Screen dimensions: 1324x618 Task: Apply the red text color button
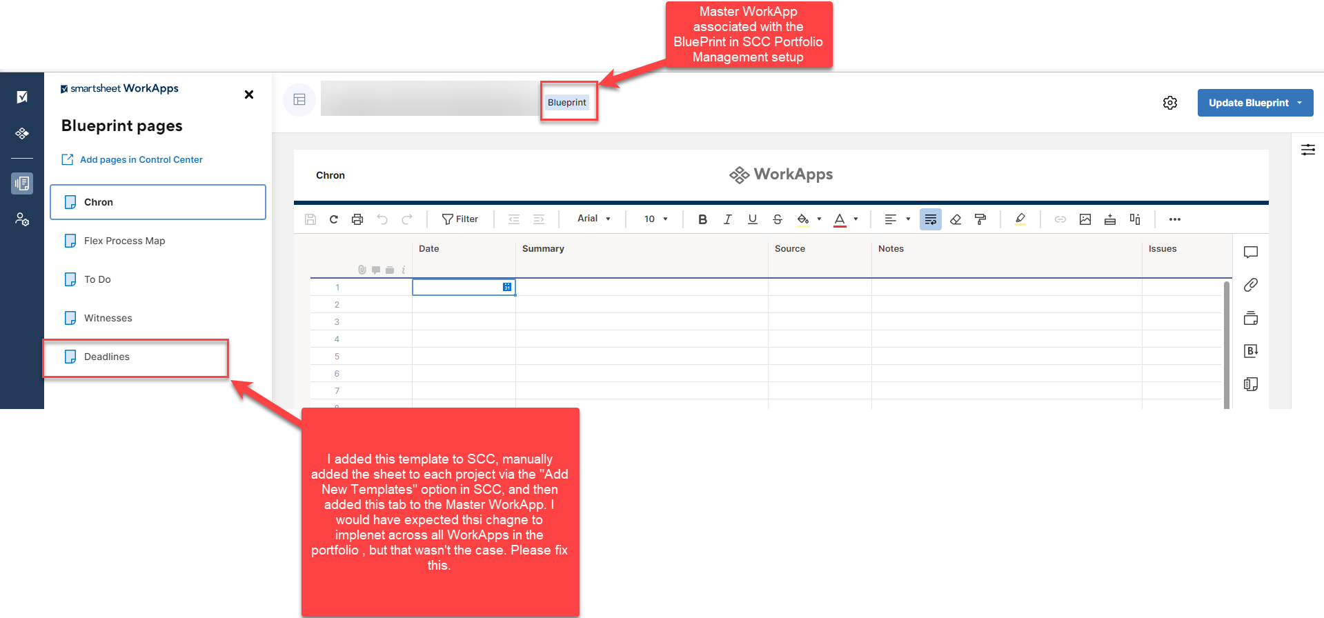[x=840, y=219]
